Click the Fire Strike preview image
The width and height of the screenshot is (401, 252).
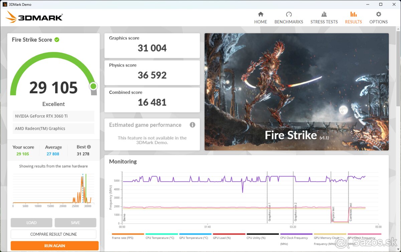(x=296, y=91)
